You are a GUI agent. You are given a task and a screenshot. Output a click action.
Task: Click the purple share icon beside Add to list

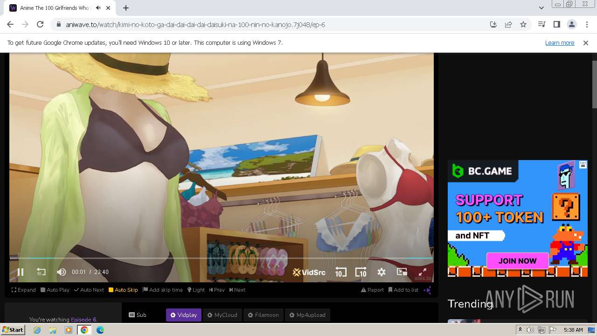(427, 290)
